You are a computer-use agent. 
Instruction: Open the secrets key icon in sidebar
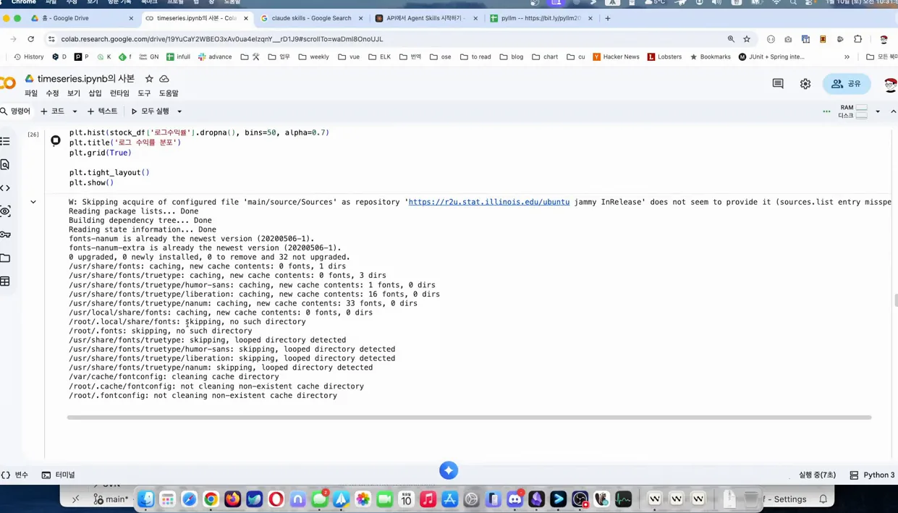tap(5, 234)
